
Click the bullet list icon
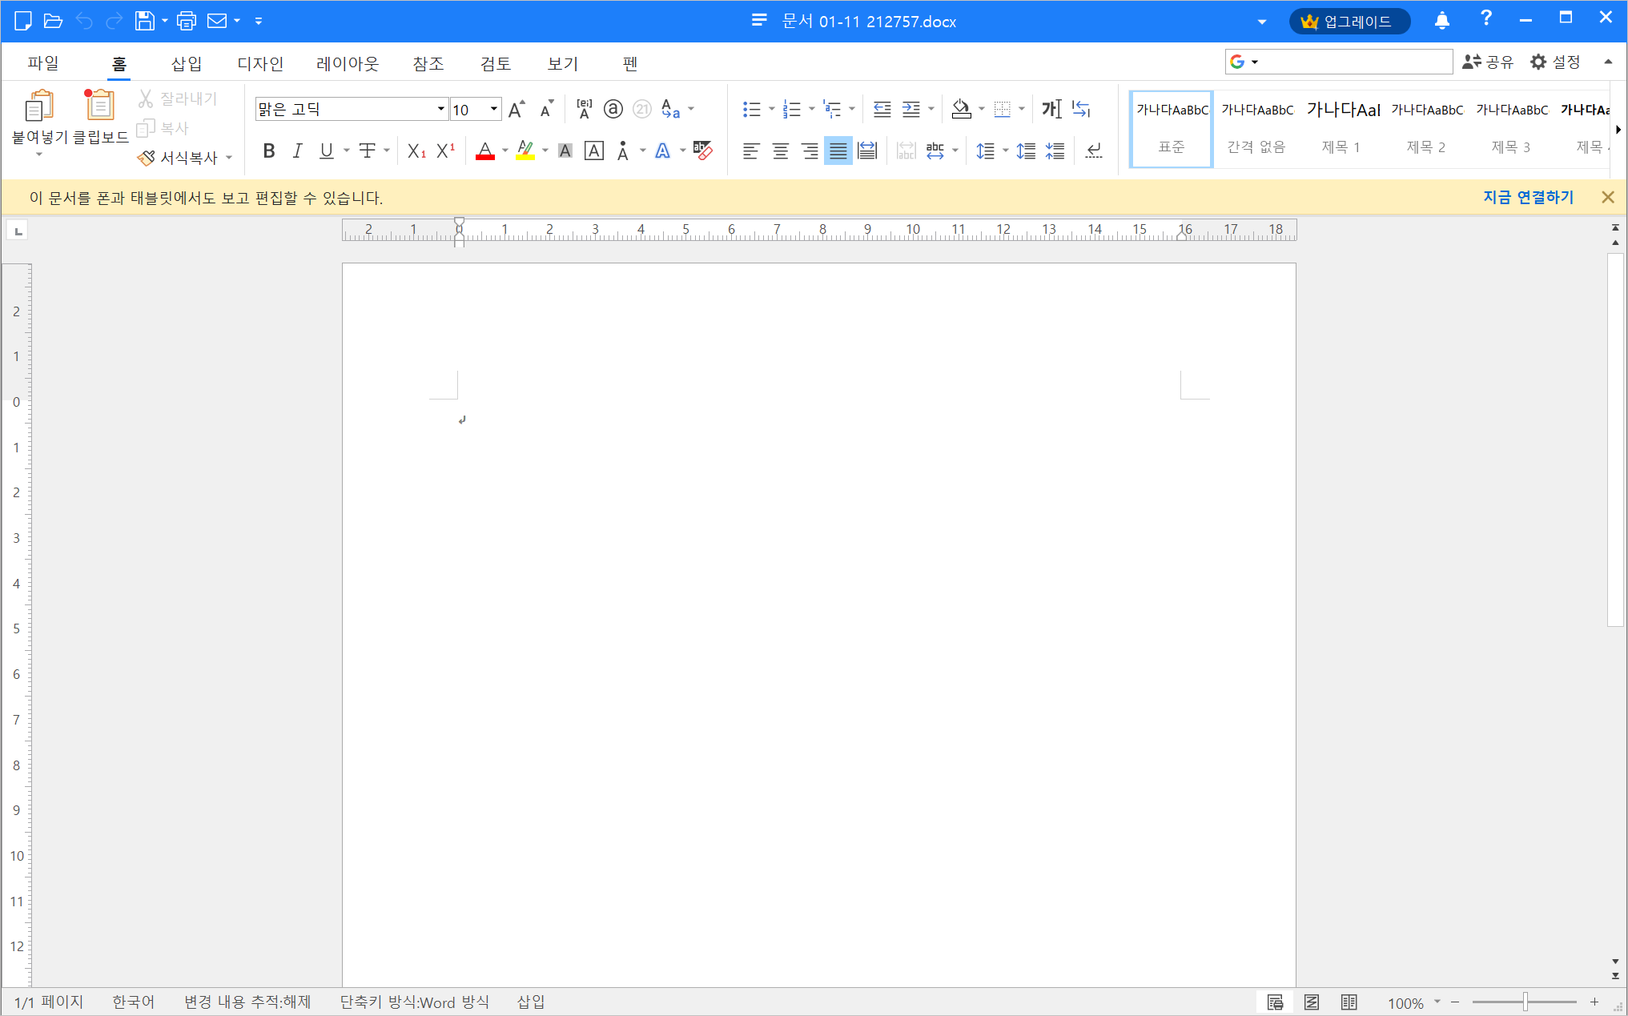coord(751,109)
